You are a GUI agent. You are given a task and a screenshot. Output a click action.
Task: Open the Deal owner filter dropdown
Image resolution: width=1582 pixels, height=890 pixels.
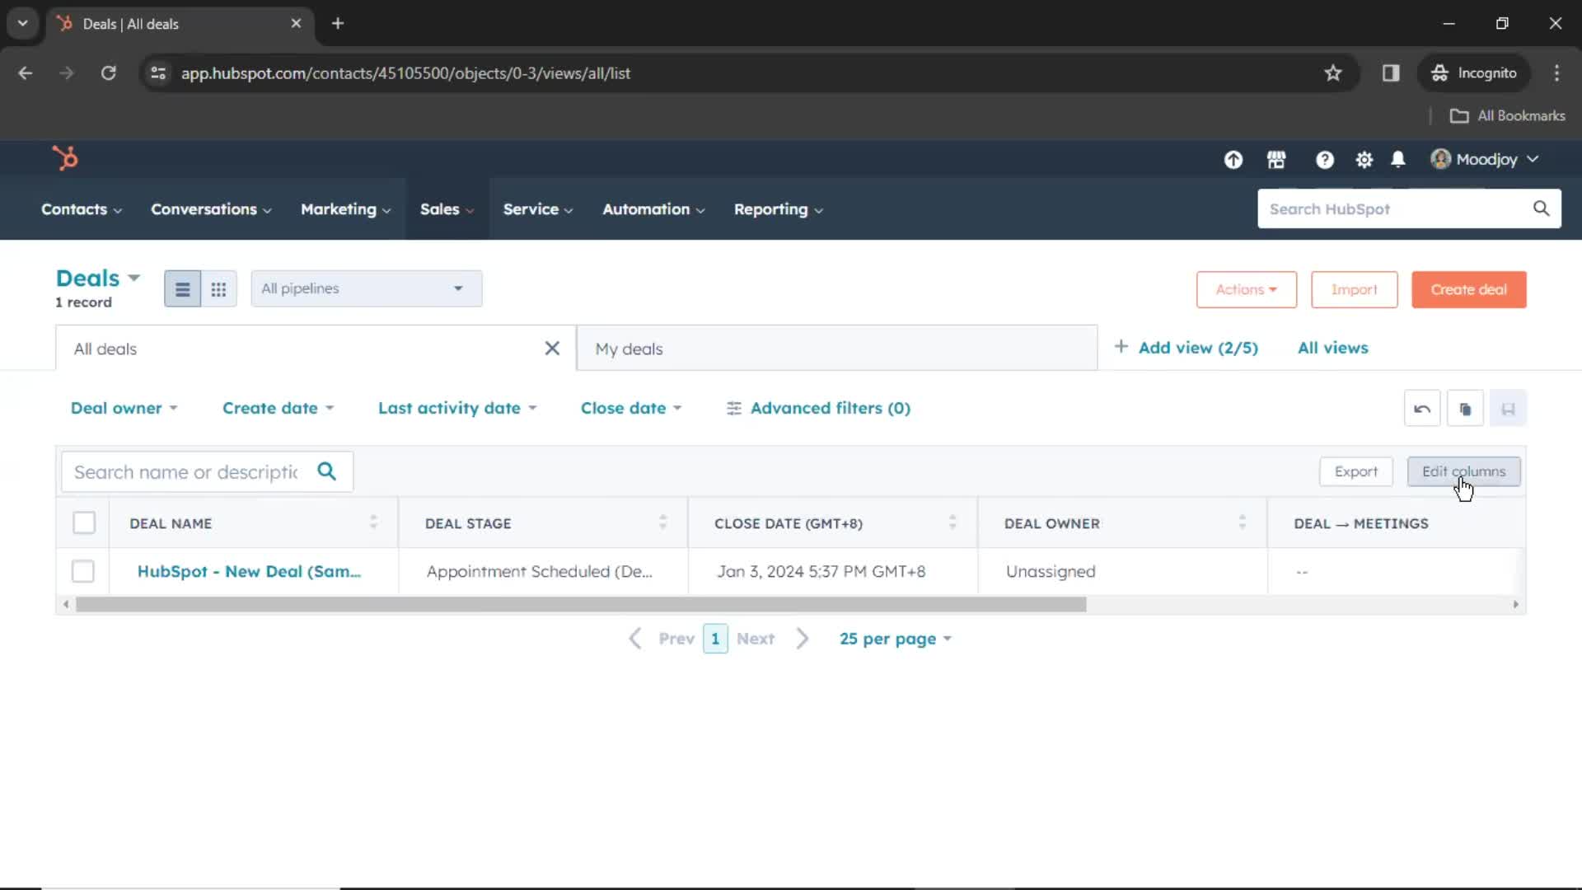click(124, 408)
